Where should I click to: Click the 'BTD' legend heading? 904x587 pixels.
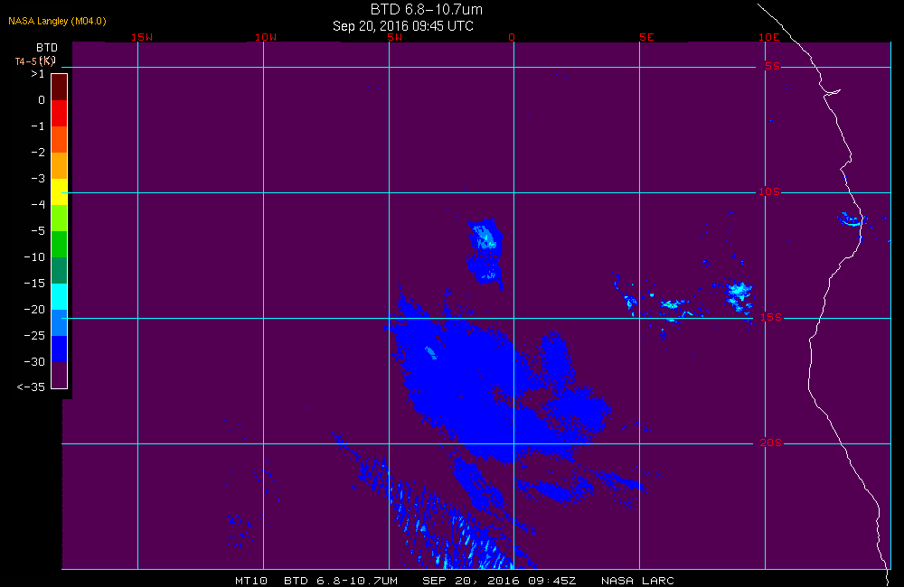[x=47, y=48]
